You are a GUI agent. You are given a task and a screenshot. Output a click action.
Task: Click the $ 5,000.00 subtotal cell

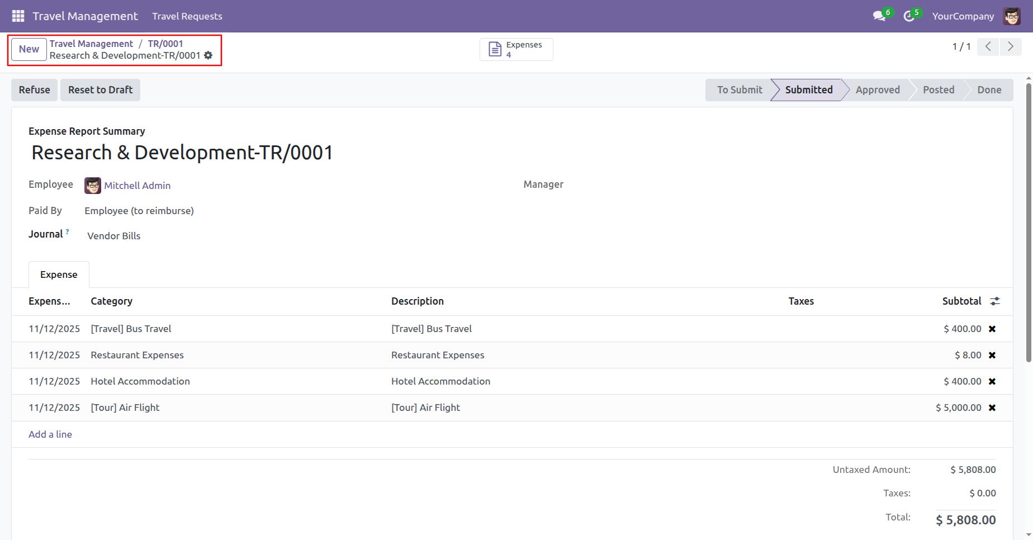coord(959,408)
